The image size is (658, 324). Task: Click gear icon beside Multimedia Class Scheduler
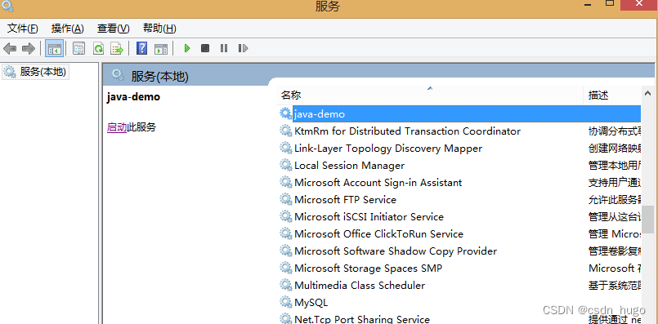pos(286,285)
